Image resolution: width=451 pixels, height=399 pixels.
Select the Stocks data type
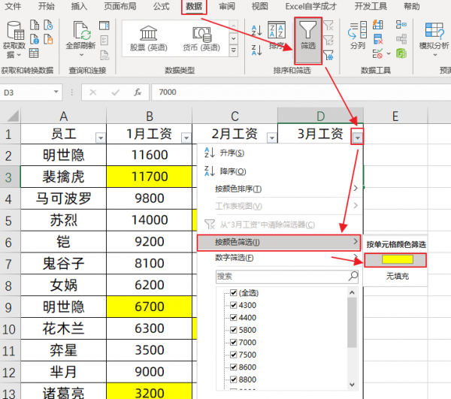point(148,38)
